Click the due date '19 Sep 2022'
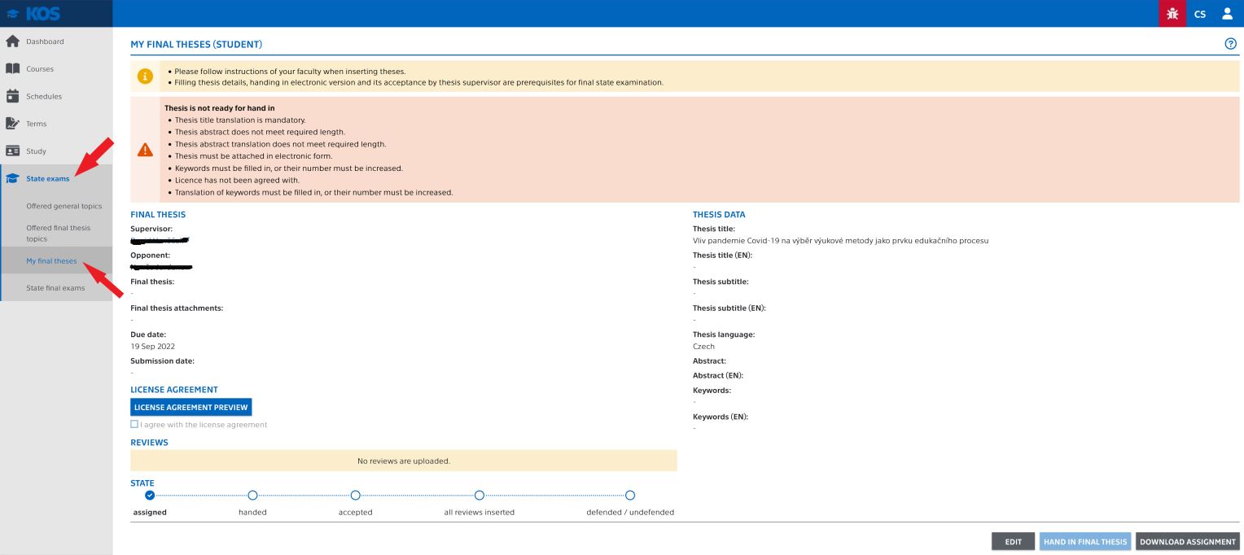The height and width of the screenshot is (555, 1244). [x=153, y=347]
